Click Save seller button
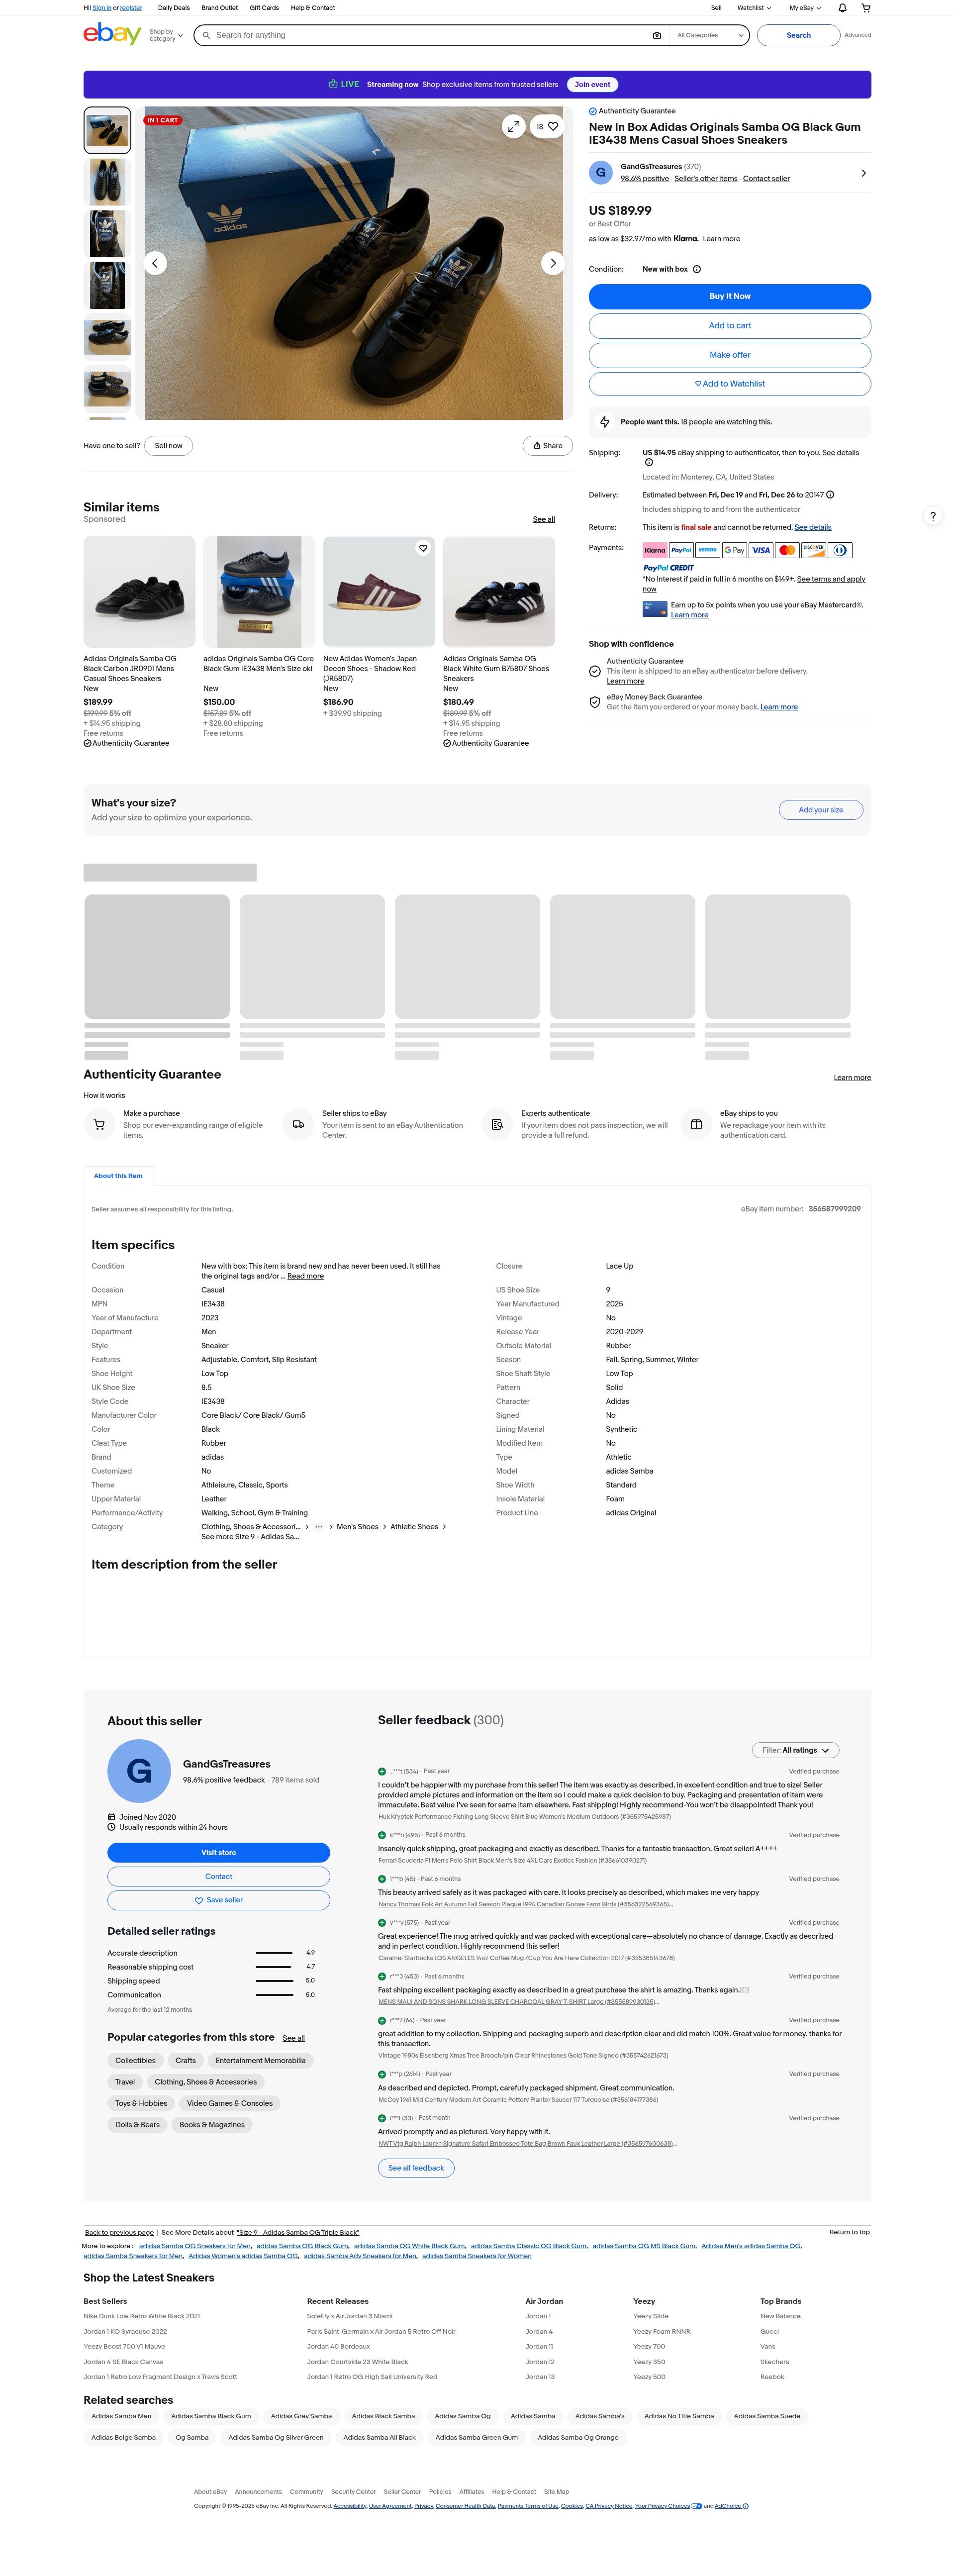This screenshot has height=2576, width=955. pyautogui.click(x=219, y=1900)
